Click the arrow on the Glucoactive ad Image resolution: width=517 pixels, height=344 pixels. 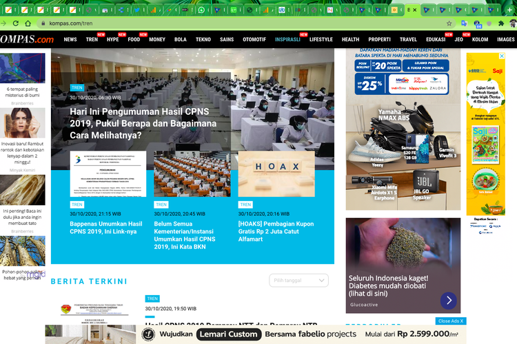(448, 301)
